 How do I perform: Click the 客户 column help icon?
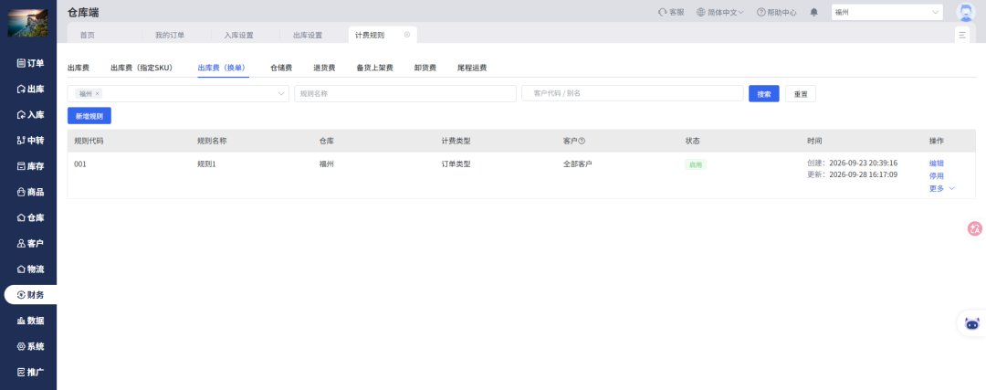click(x=582, y=141)
